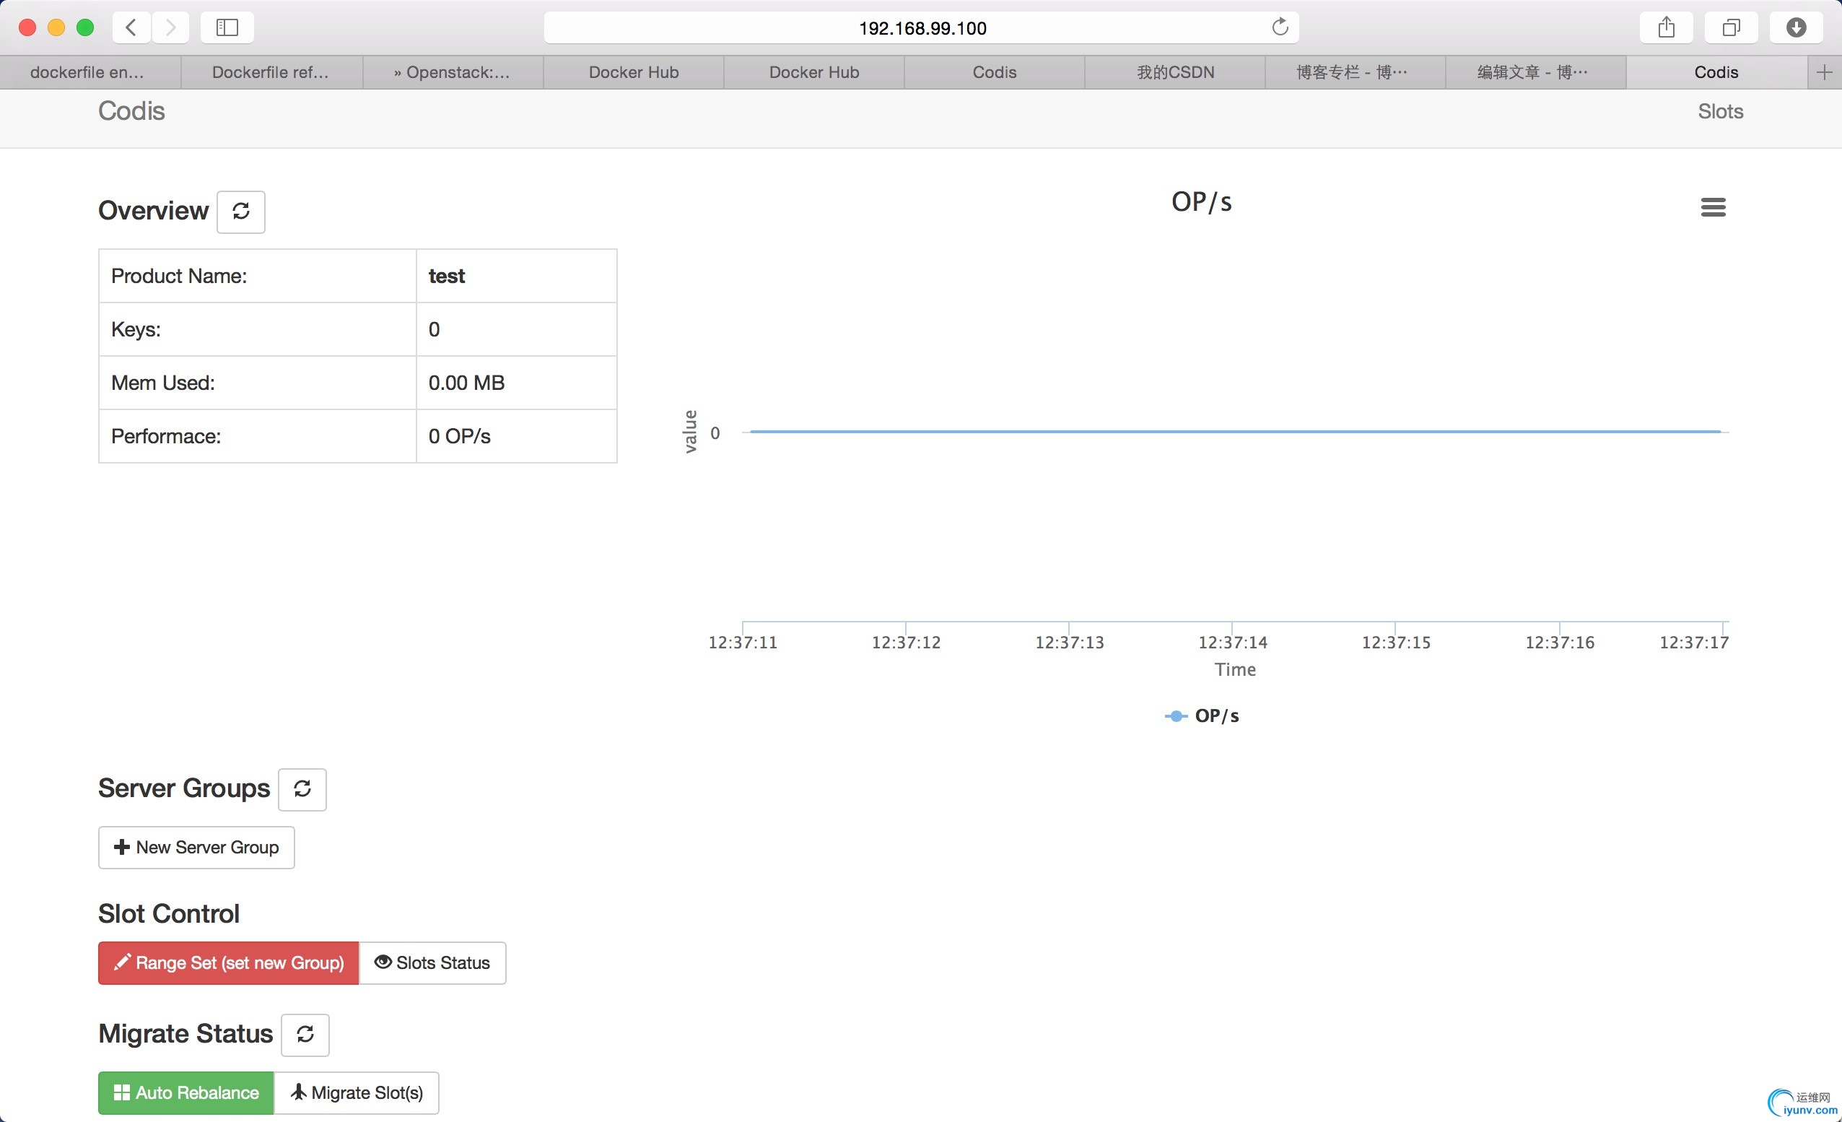This screenshot has height=1122, width=1842.
Task: Refresh the Migrate Status section
Action: click(x=305, y=1035)
